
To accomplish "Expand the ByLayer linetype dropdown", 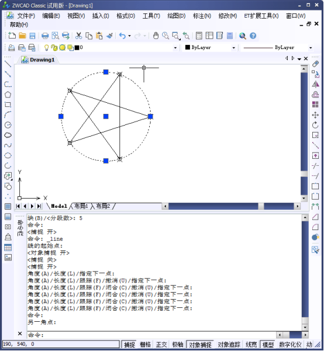I will tap(311, 48).
